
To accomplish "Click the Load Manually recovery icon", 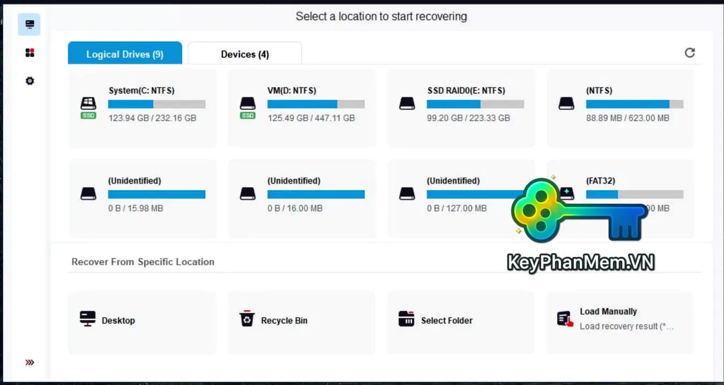I will point(564,320).
